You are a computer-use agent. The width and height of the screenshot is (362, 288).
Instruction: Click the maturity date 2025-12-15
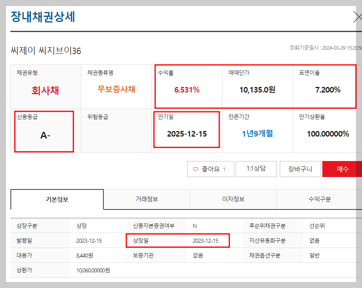187,134
